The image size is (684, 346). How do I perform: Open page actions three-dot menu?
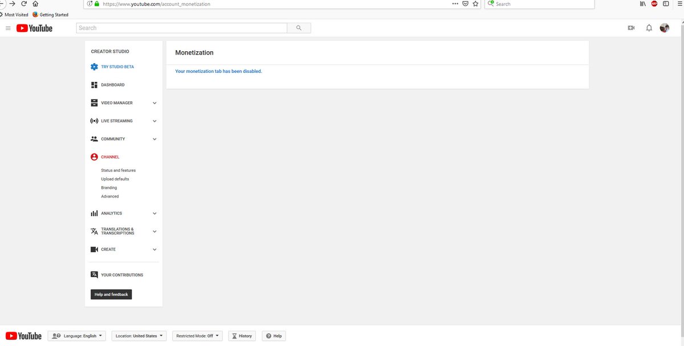(455, 3)
